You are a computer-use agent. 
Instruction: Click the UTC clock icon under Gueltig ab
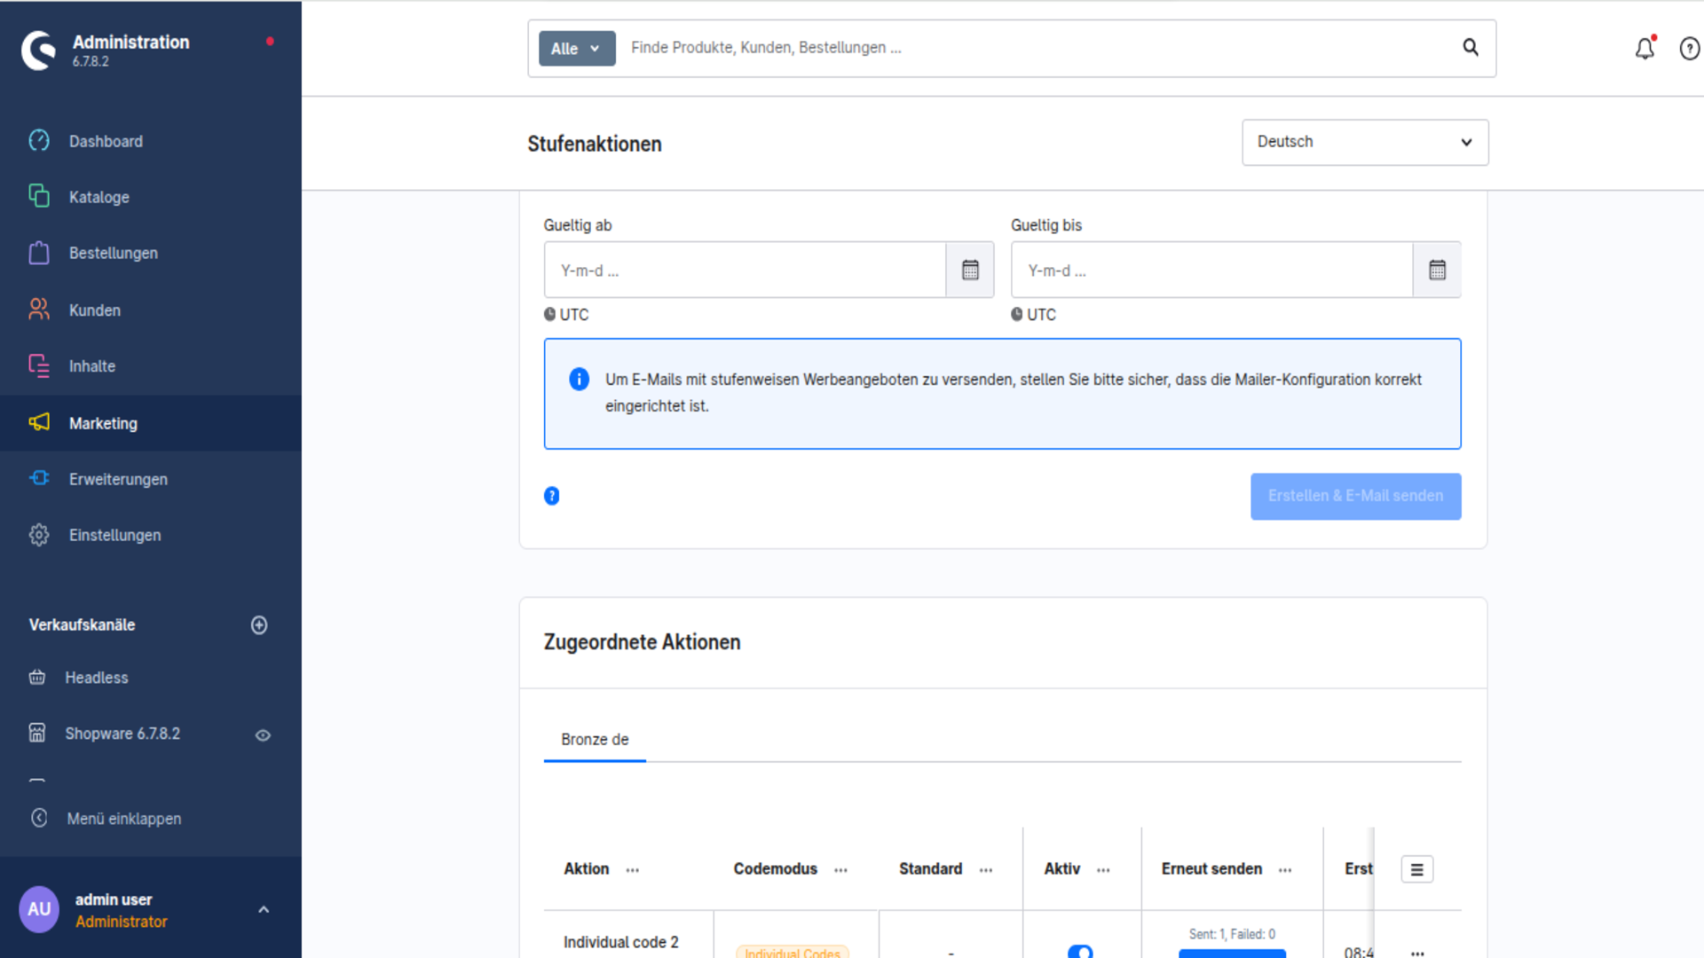tap(549, 314)
